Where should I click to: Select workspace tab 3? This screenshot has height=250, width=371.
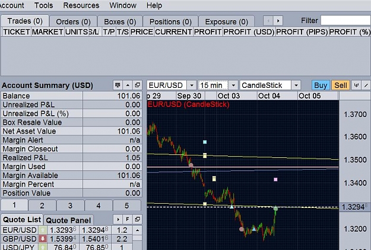70,205
